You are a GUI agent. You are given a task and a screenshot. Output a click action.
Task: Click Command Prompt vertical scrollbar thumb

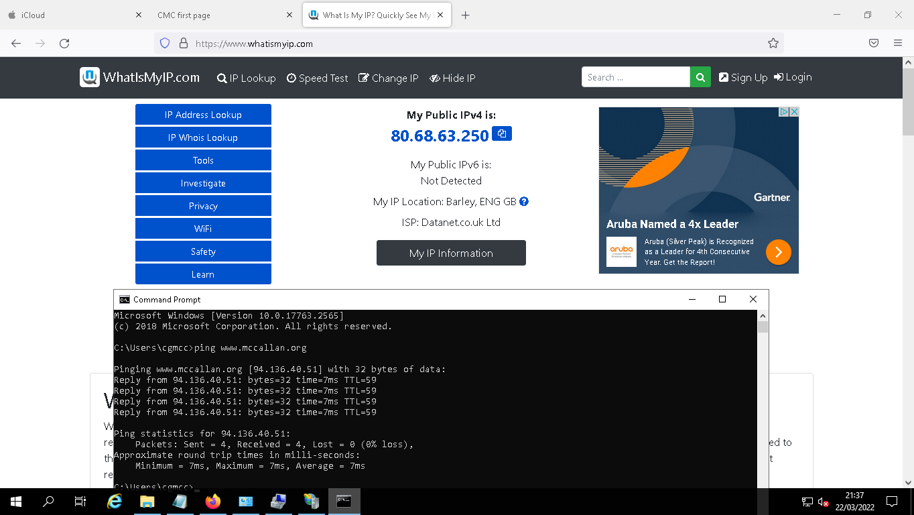tap(763, 327)
